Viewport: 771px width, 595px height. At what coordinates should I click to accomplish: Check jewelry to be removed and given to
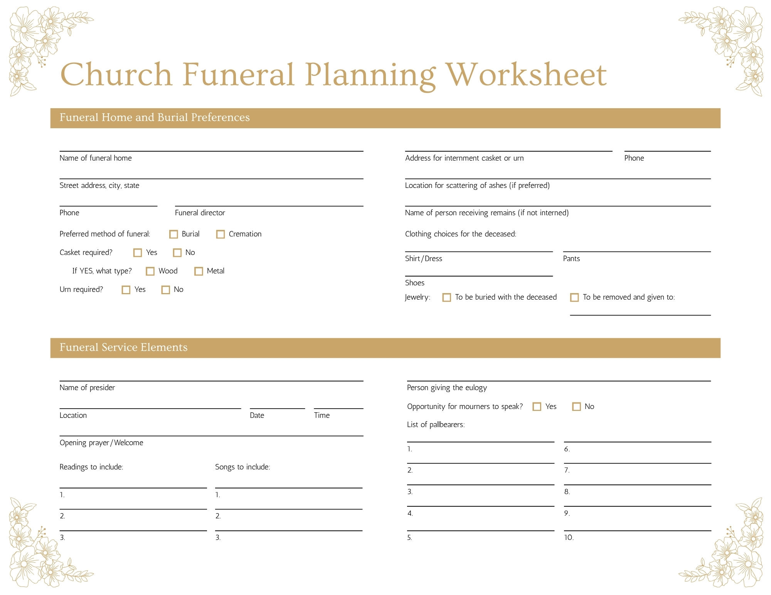click(x=574, y=297)
